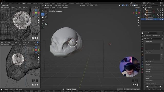Screen dimensions: 164x92
Task: Open the Modifiers wrench properties tab
Action: pyautogui.click(x=142, y=57)
